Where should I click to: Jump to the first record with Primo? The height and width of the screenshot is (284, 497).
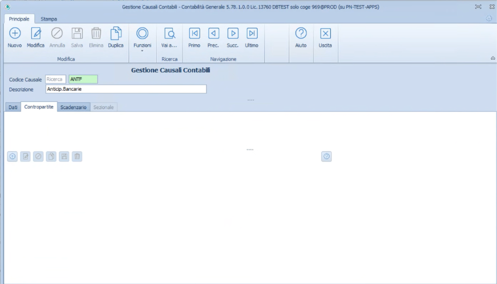(194, 33)
